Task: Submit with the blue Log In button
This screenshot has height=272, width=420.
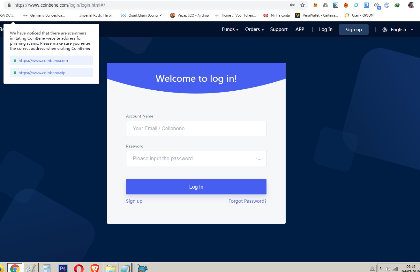Action: point(196,187)
